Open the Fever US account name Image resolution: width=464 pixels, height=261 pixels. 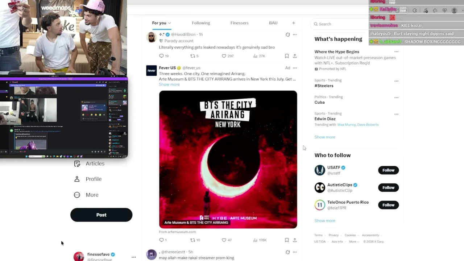pyautogui.click(x=167, y=68)
